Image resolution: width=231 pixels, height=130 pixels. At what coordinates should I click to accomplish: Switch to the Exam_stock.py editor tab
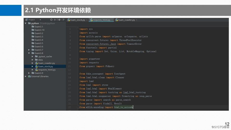tap(78, 20)
